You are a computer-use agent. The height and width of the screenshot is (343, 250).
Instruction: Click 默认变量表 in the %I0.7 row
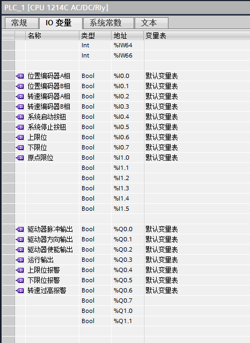pos(161,148)
